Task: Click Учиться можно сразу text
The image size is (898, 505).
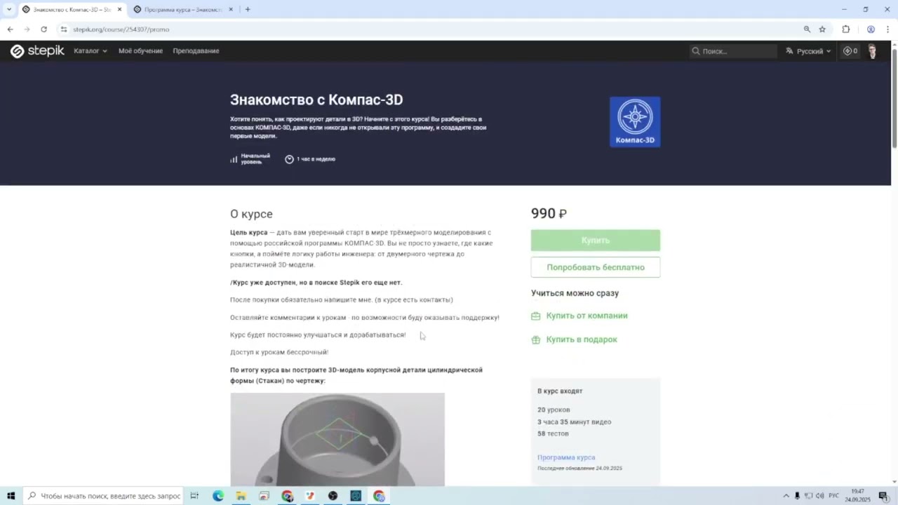Action: tap(575, 293)
